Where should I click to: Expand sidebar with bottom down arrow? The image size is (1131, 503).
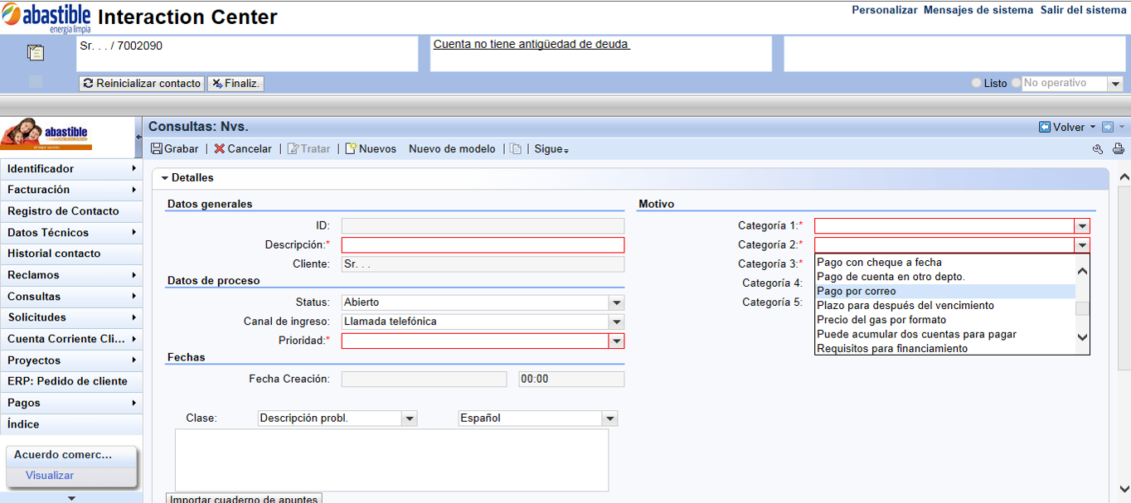coord(71,498)
